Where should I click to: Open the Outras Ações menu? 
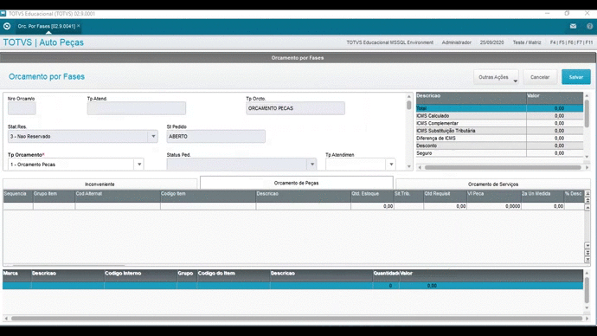pyautogui.click(x=496, y=77)
